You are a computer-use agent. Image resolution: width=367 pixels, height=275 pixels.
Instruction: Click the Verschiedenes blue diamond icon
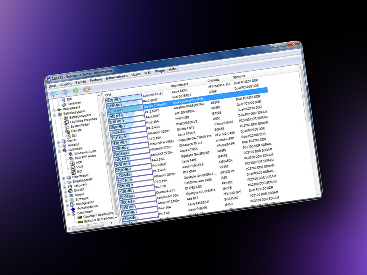pos(73,210)
